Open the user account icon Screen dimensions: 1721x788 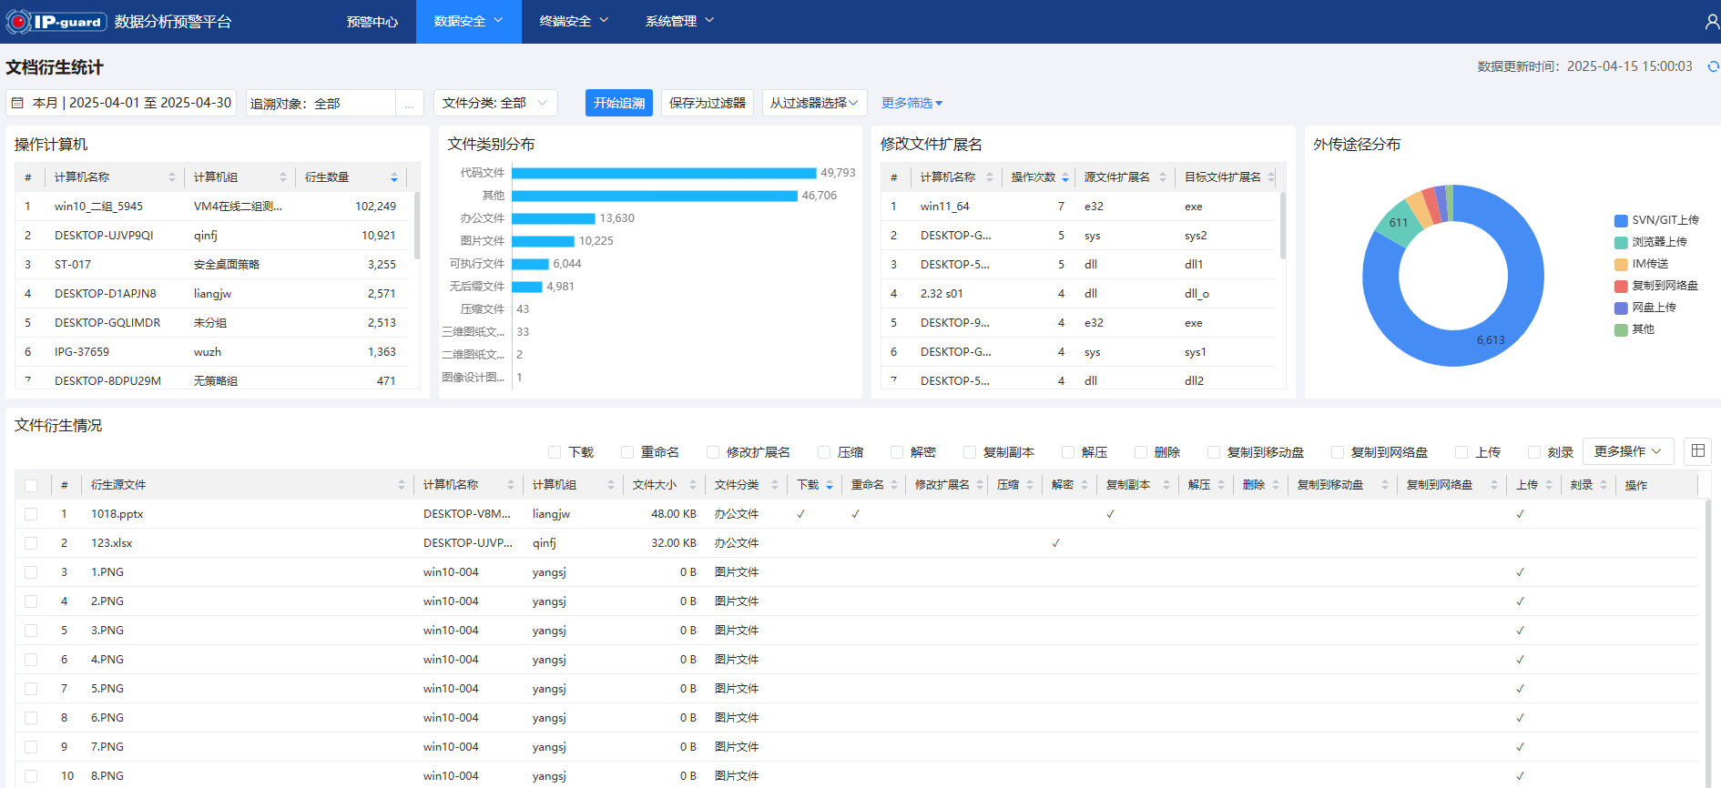pos(1712,21)
